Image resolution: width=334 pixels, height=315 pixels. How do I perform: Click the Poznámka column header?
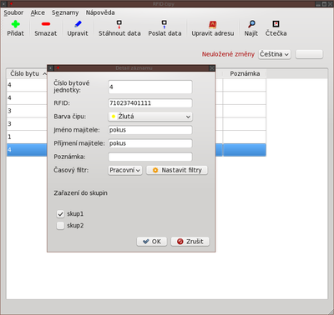245,73
